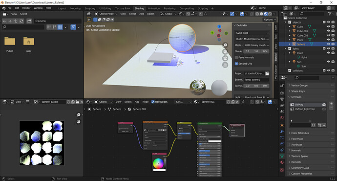Open the Material properties tab icon
This screenshot has height=181, width=337.
tap(282, 162)
